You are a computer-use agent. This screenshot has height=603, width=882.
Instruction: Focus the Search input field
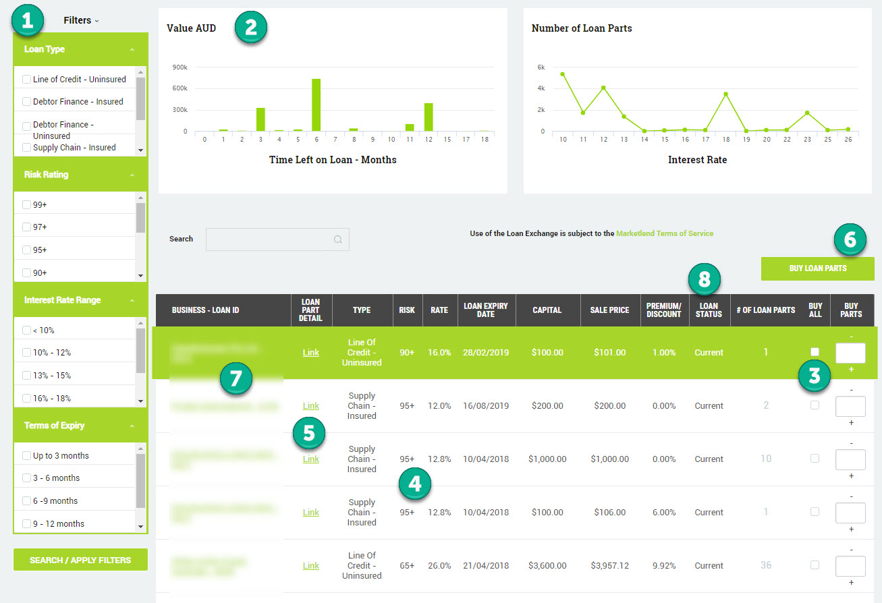tap(277, 239)
